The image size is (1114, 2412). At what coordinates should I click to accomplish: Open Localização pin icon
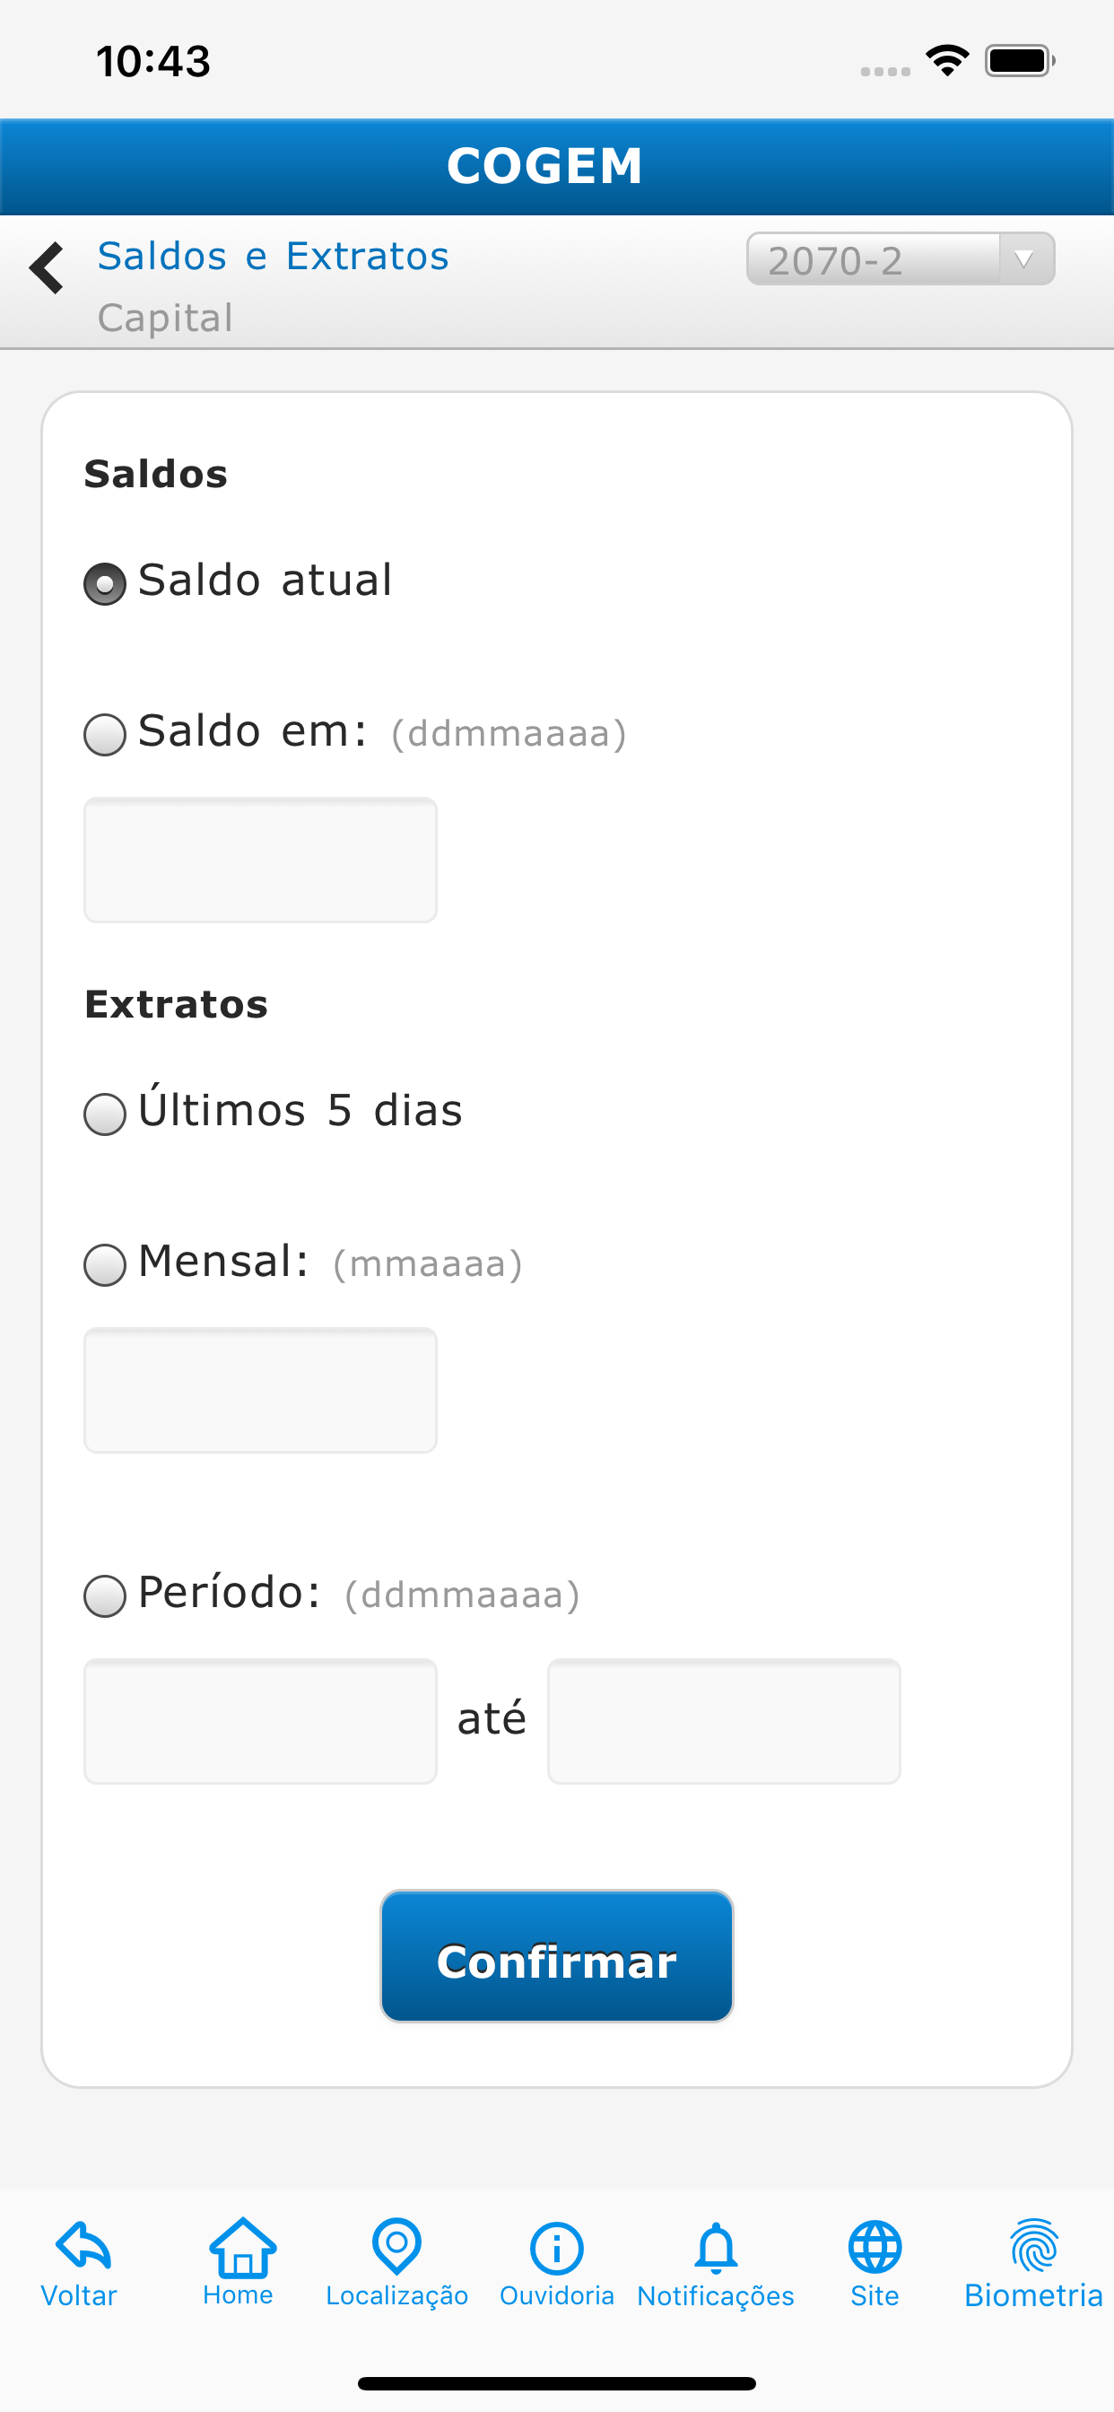pyautogui.click(x=397, y=2245)
